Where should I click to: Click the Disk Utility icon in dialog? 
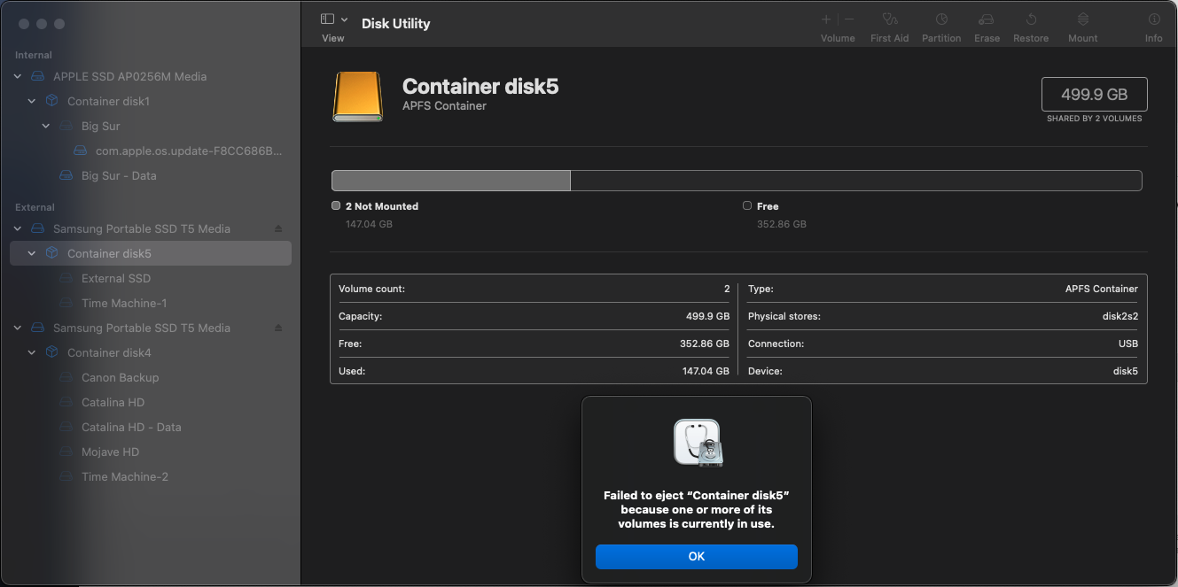698,443
